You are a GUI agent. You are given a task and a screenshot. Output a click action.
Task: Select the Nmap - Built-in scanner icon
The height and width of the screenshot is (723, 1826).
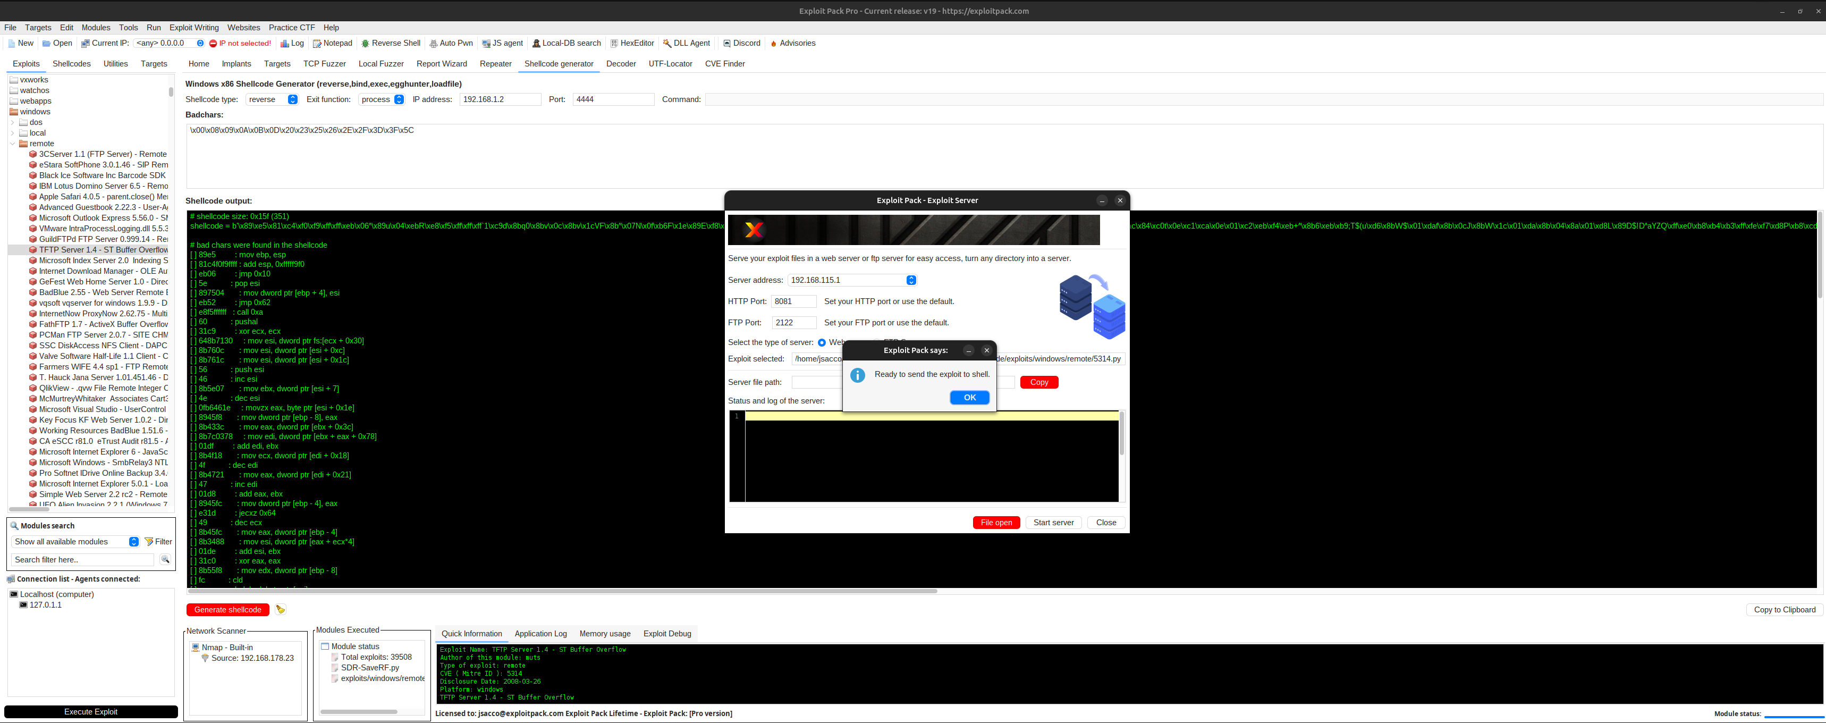click(196, 647)
